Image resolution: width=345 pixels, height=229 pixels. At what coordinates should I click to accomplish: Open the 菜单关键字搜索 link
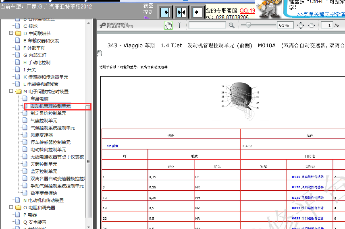point(321,14)
